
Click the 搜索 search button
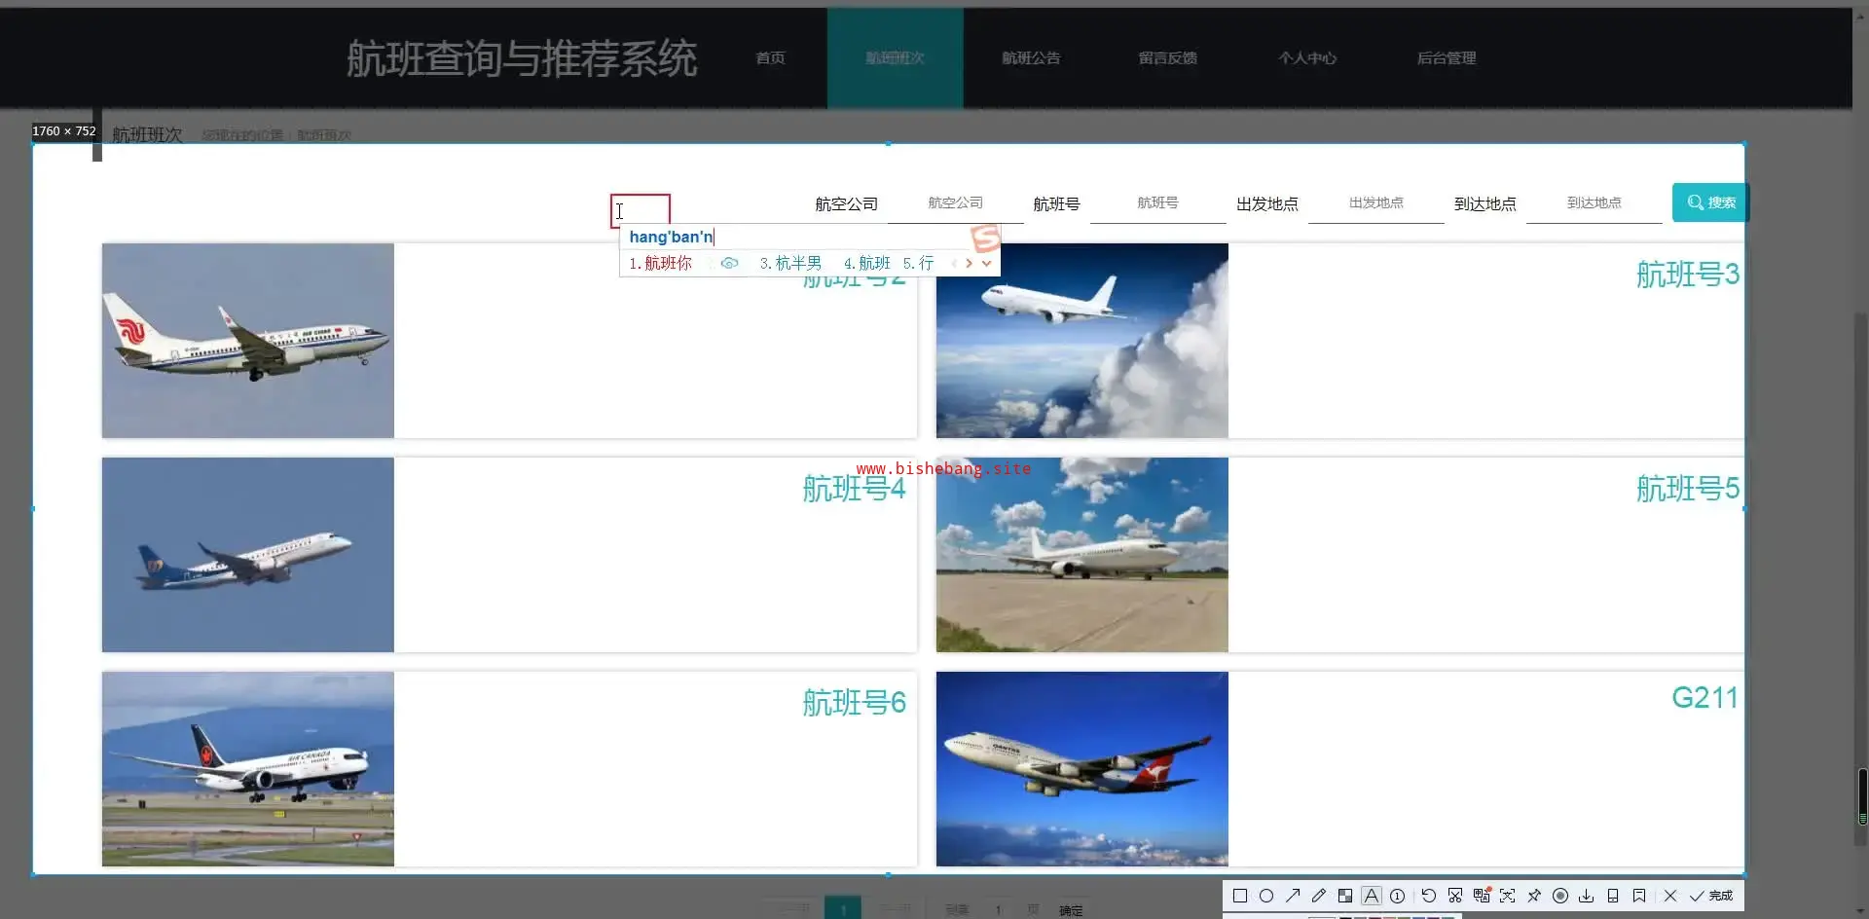[x=1710, y=202]
